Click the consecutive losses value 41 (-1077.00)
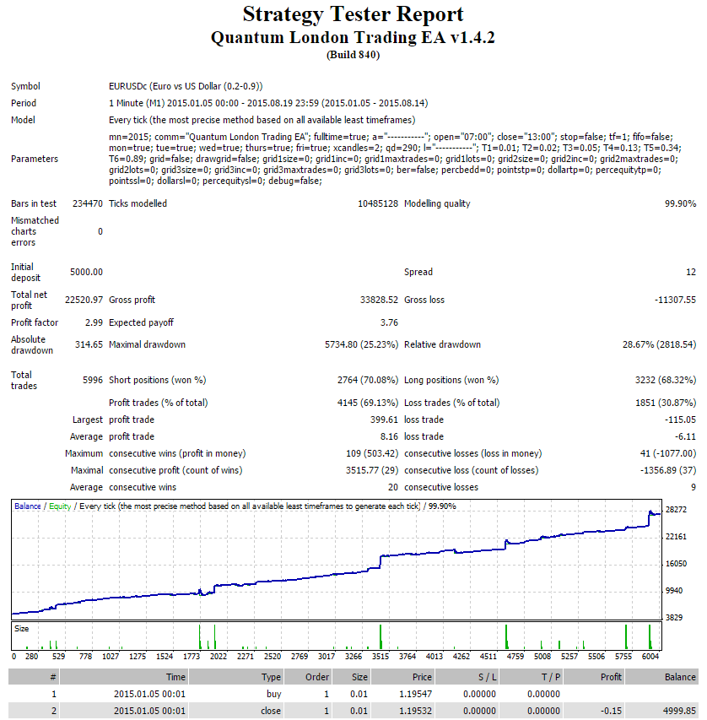 (x=668, y=453)
